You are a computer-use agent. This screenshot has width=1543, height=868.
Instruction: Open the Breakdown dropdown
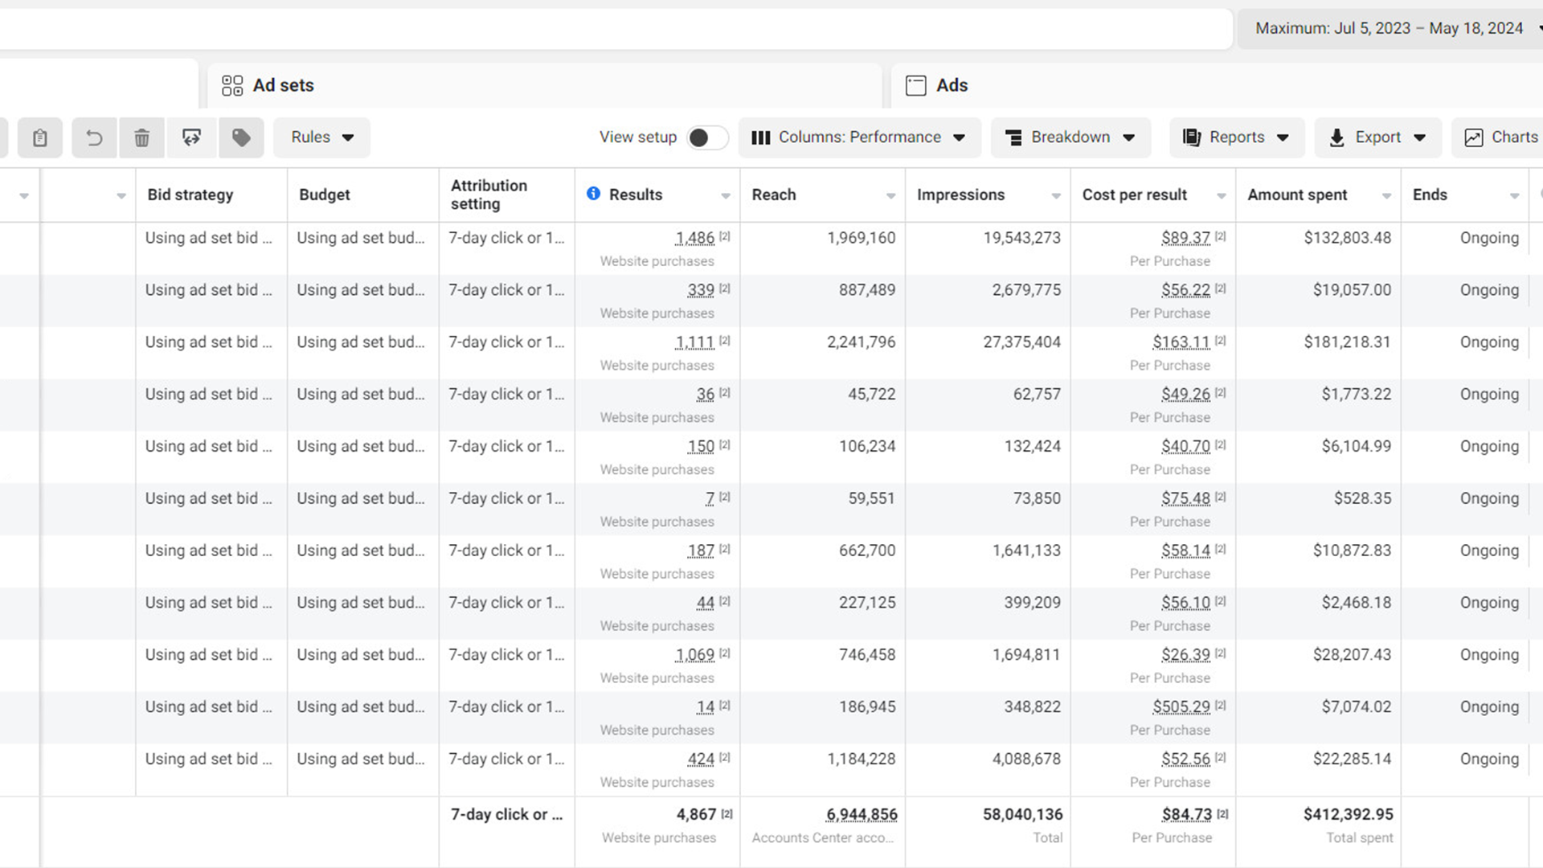pyautogui.click(x=1070, y=137)
